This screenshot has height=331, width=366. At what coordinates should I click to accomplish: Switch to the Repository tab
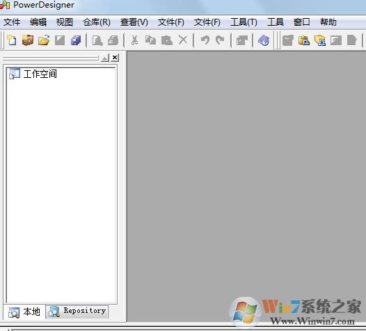click(x=77, y=312)
